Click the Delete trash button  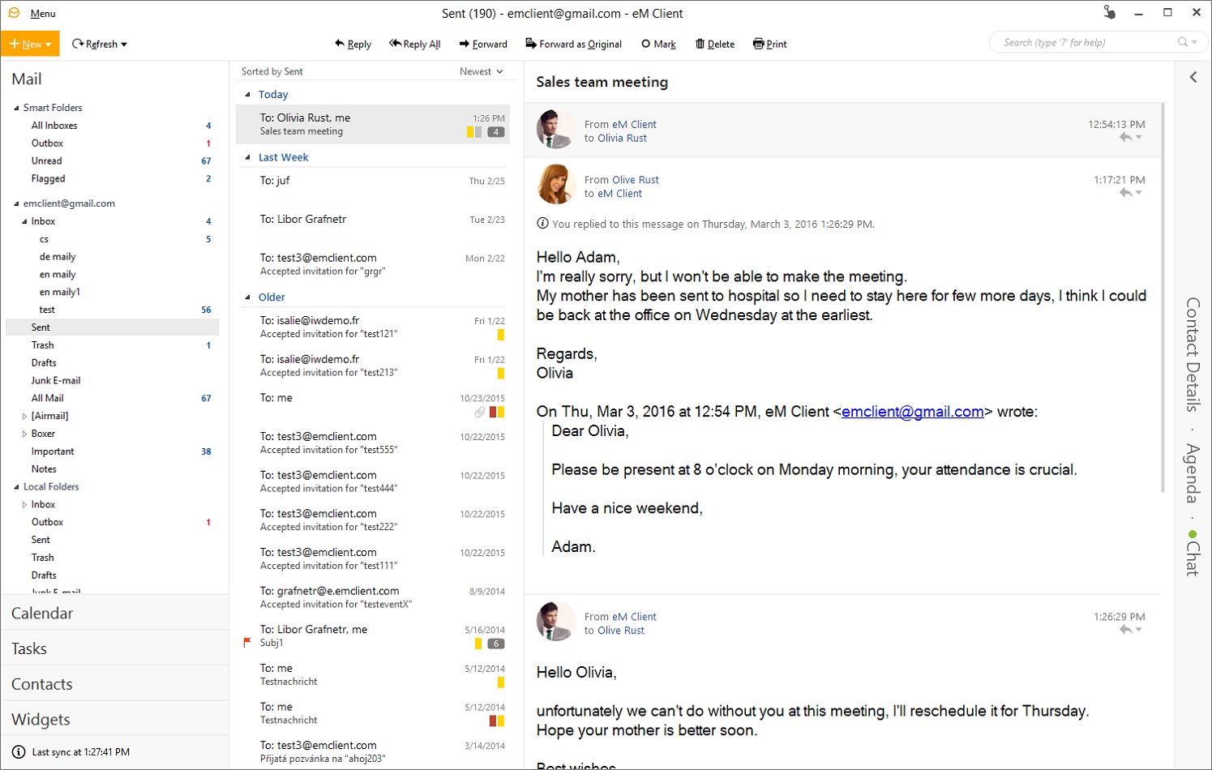coord(715,44)
